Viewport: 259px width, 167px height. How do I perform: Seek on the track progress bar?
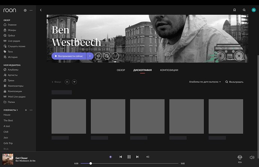coord(129,163)
